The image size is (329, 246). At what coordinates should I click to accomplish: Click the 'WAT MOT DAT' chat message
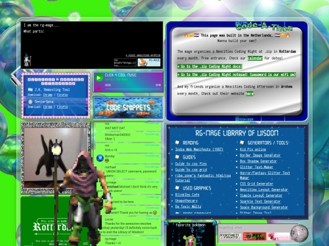[x=115, y=128]
